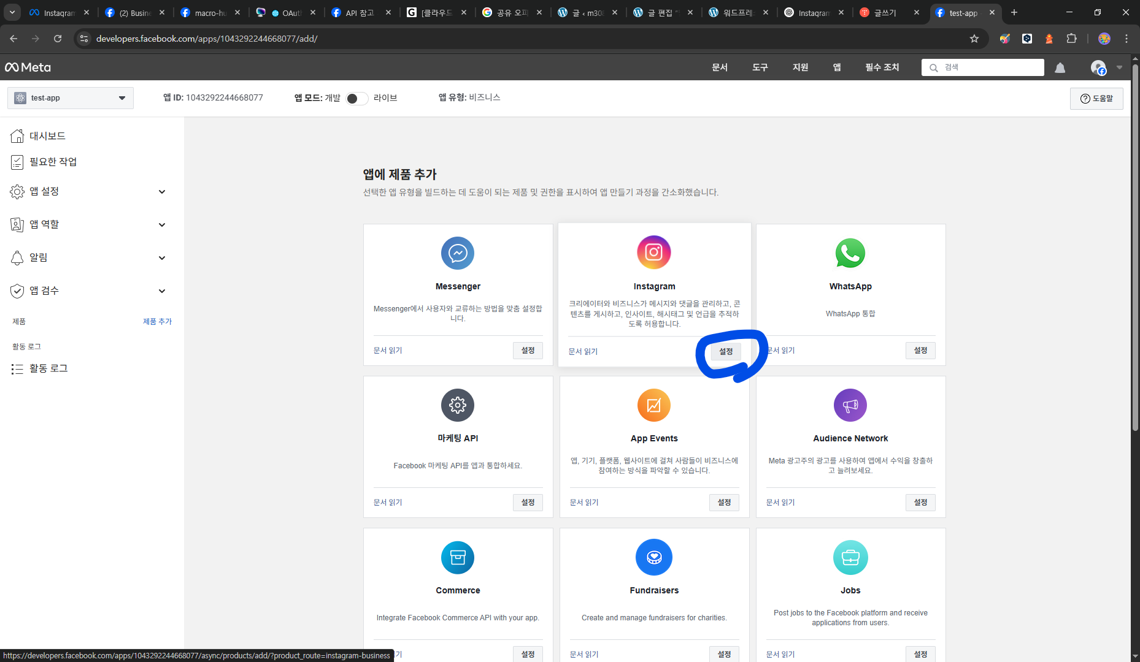Image resolution: width=1140 pixels, height=662 pixels.
Task: Open the test-app selector dropdown
Action: click(71, 98)
